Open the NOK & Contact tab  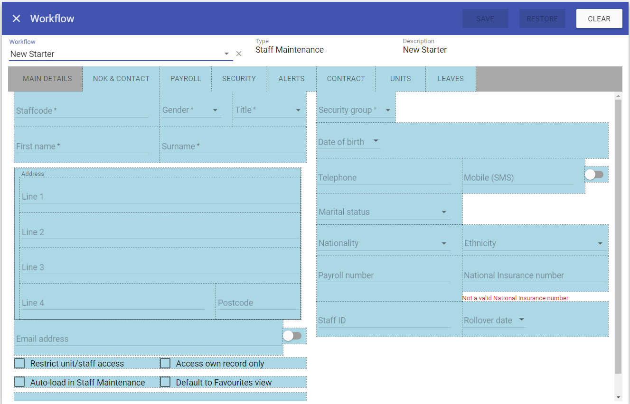[x=121, y=79]
